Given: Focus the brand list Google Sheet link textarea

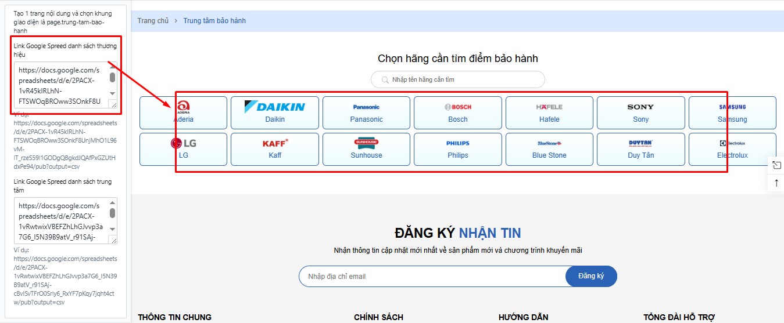Looking at the screenshot, I should [x=66, y=85].
